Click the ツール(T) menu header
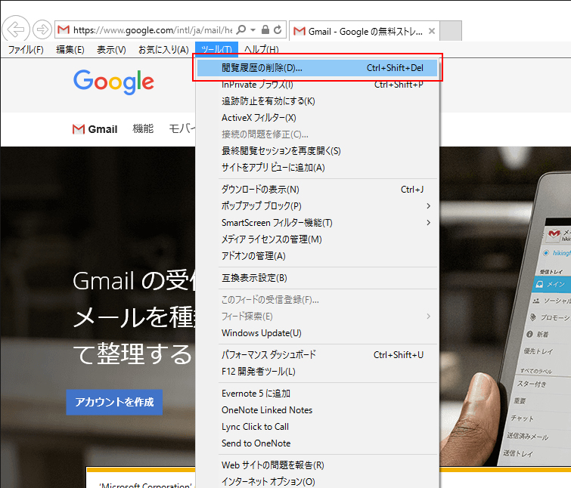Screen dimensions: 571x488 [216, 49]
